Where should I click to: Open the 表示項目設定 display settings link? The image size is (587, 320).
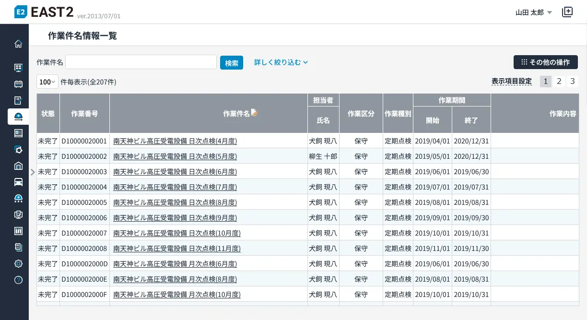click(511, 82)
